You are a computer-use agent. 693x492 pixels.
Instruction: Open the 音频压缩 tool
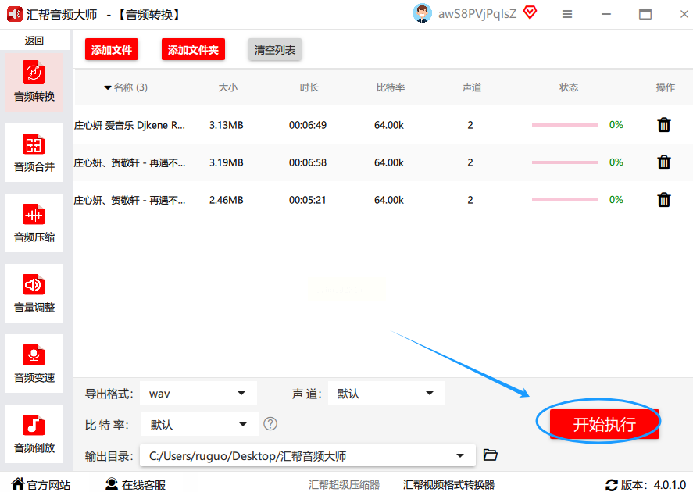pos(34,223)
